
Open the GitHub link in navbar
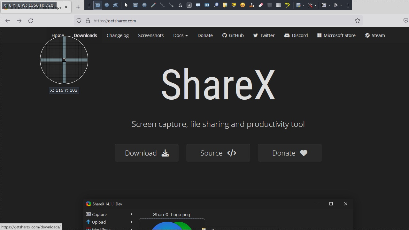(233, 35)
